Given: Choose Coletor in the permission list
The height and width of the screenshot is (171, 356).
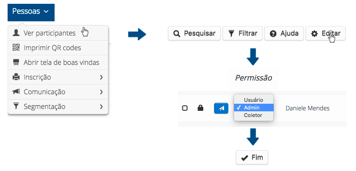Looking at the screenshot, I should coord(253,115).
